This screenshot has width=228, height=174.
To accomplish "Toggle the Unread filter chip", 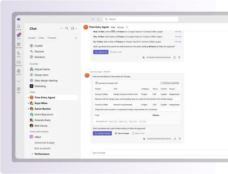I will point(32,38).
